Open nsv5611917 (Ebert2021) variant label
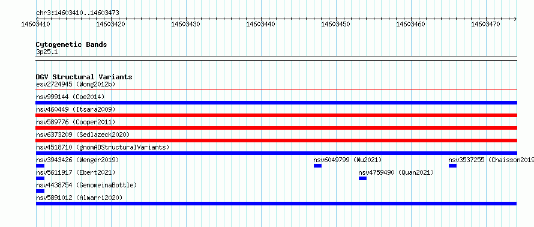The image size is (534, 227). tap(76, 172)
